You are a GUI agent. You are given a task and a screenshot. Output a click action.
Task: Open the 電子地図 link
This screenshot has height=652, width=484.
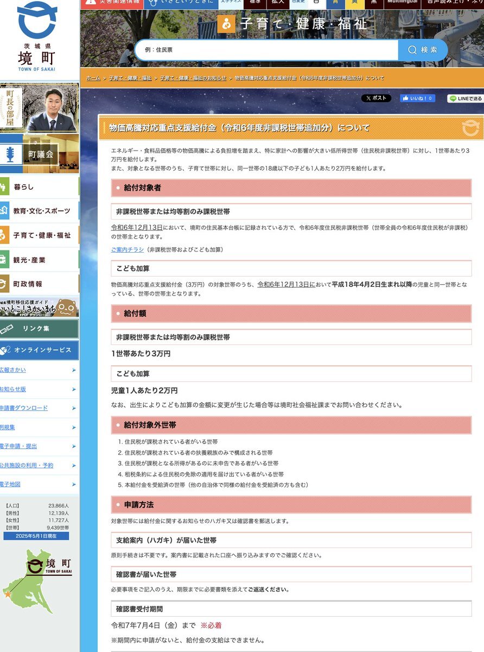tap(10, 484)
